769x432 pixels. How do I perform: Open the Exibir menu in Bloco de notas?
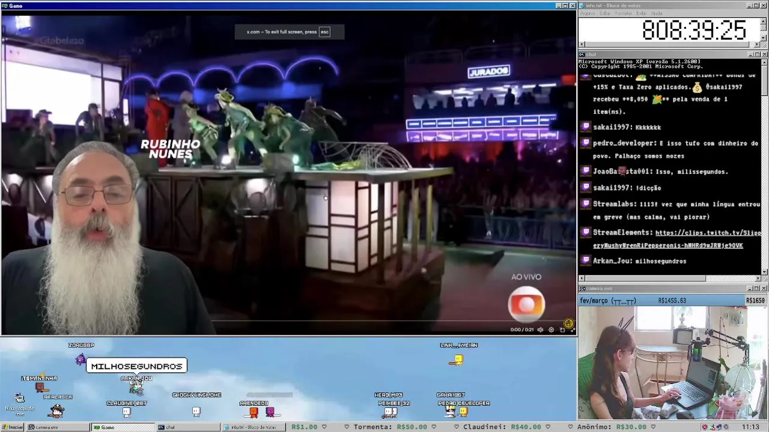pos(642,13)
